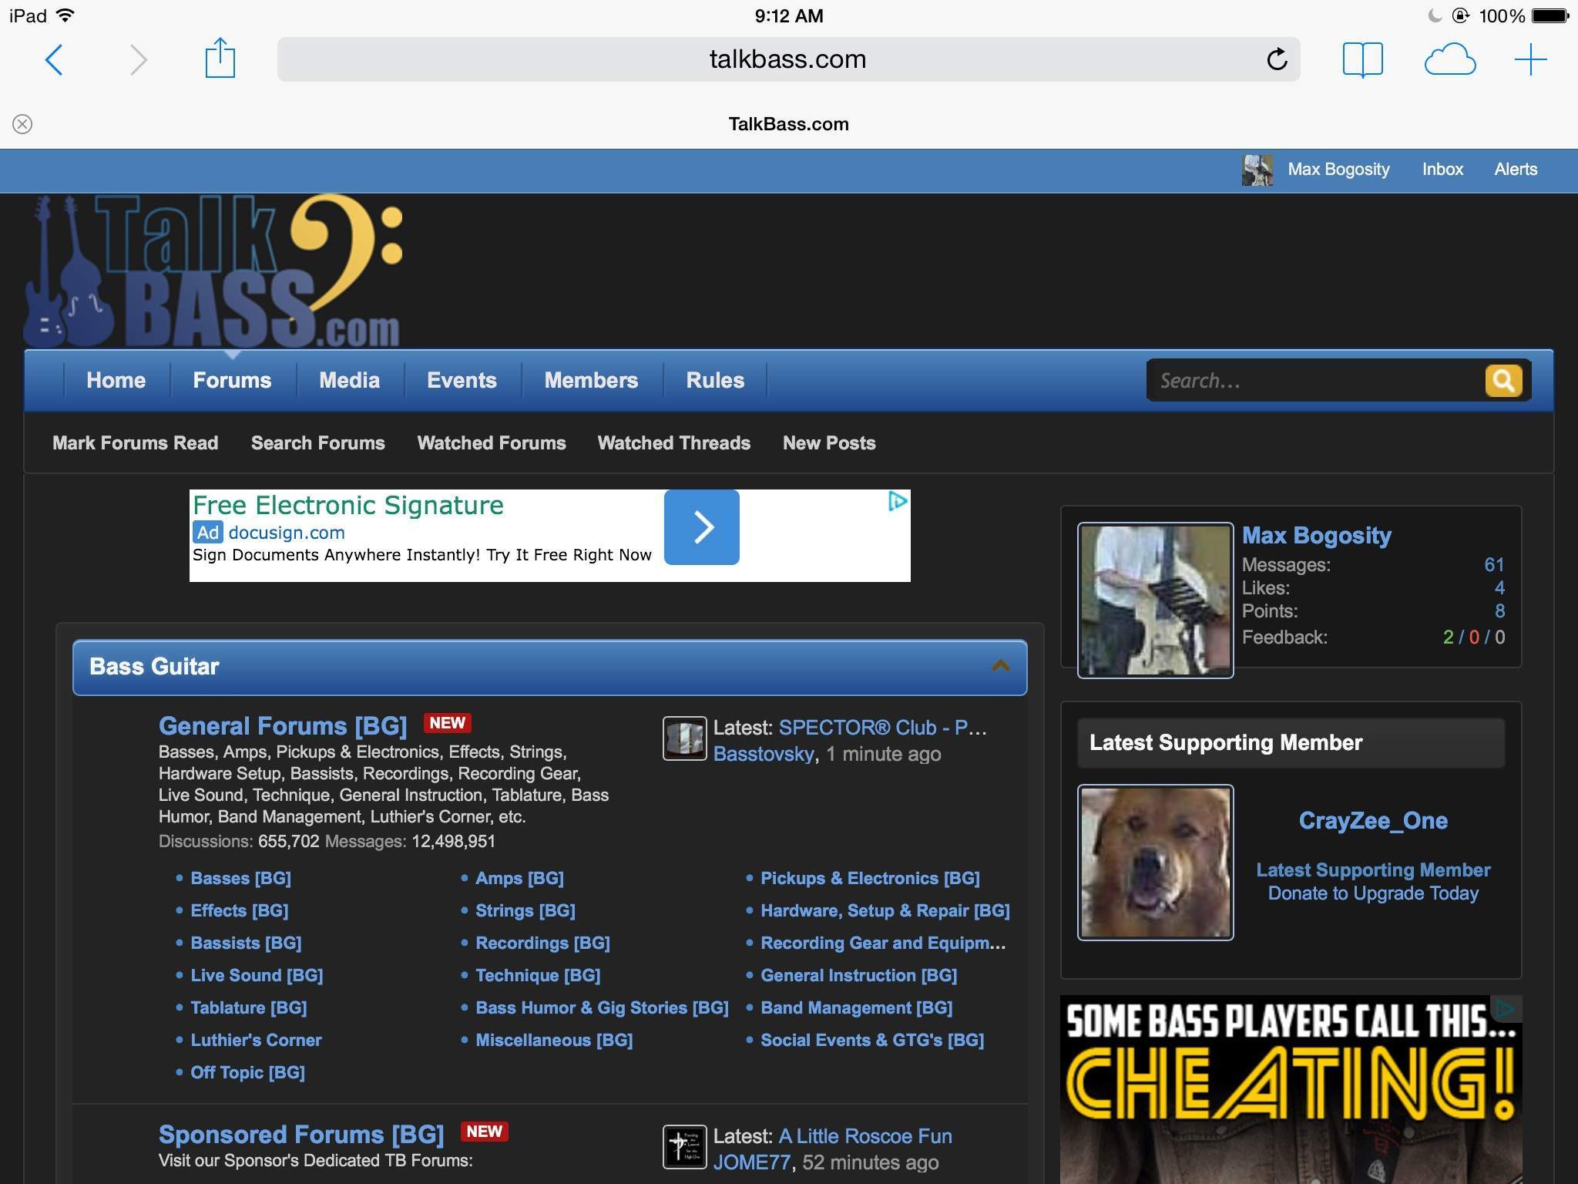Viewport: 1578px width, 1184px height.
Task: Open the Luthier's Corner subforum
Action: click(x=256, y=1040)
